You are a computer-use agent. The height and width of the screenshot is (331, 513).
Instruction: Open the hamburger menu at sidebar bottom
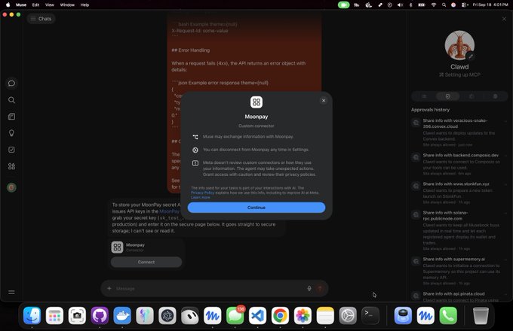(11, 292)
